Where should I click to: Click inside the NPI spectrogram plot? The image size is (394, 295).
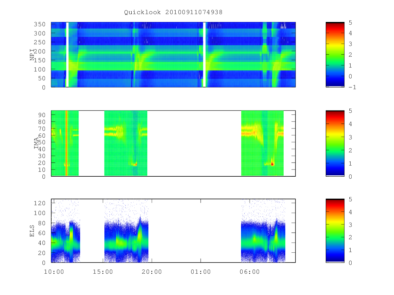pyautogui.click(x=173, y=55)
